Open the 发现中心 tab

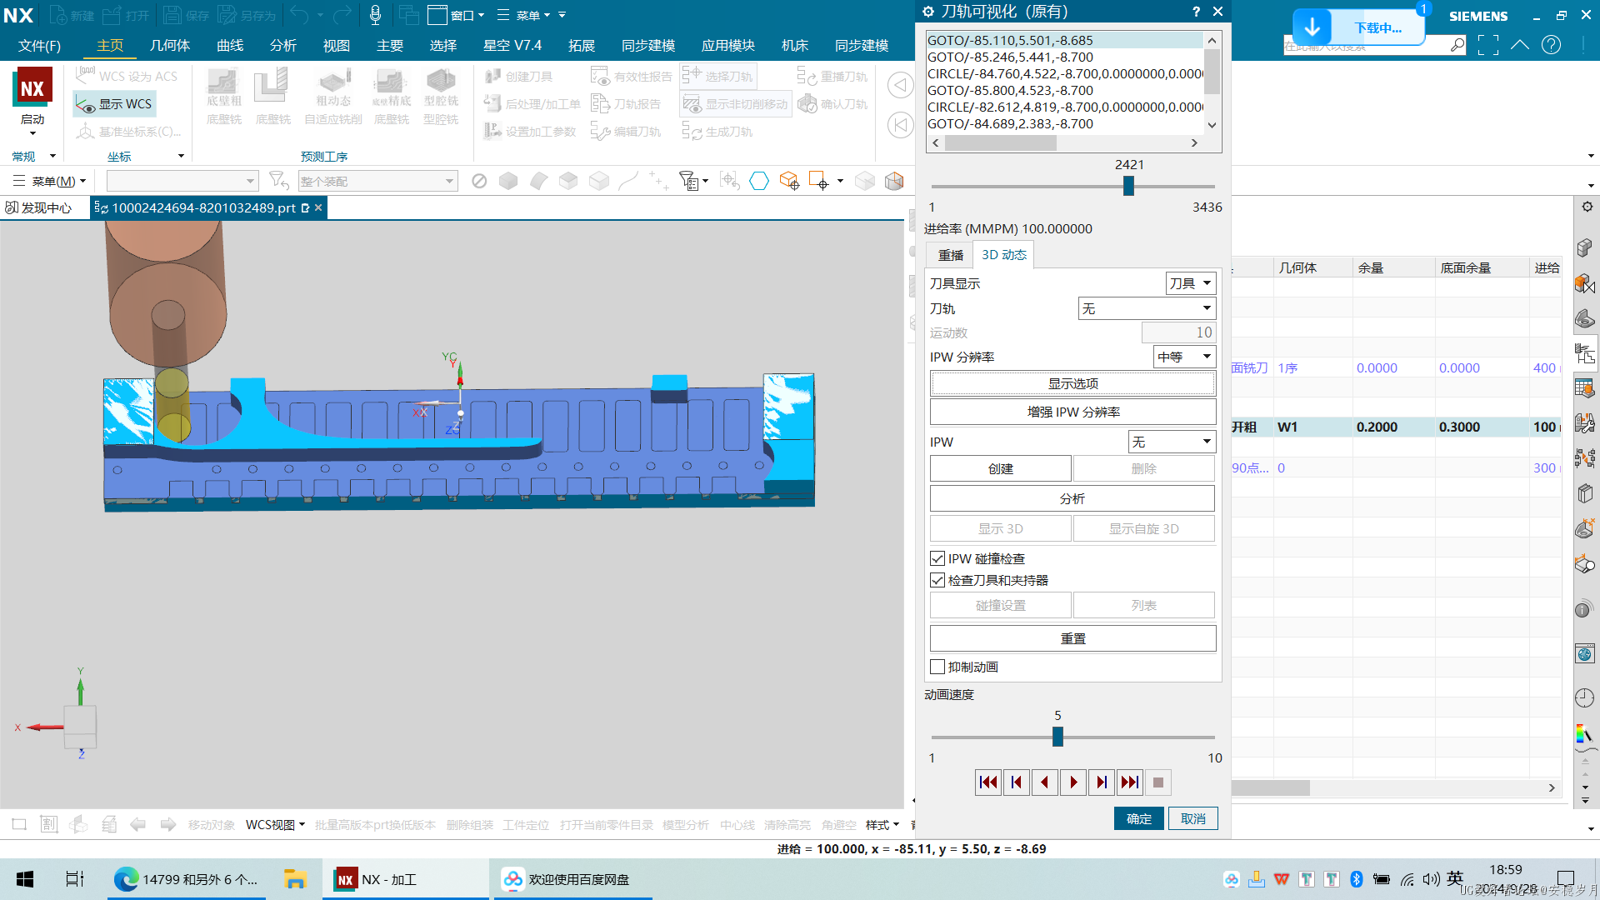pyautogui.click(x=39, y=207)
